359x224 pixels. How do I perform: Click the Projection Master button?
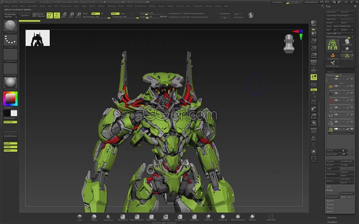[10, 16]
